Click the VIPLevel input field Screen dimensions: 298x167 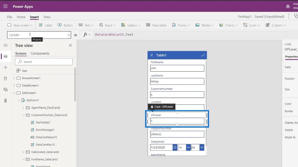point(177,121)
